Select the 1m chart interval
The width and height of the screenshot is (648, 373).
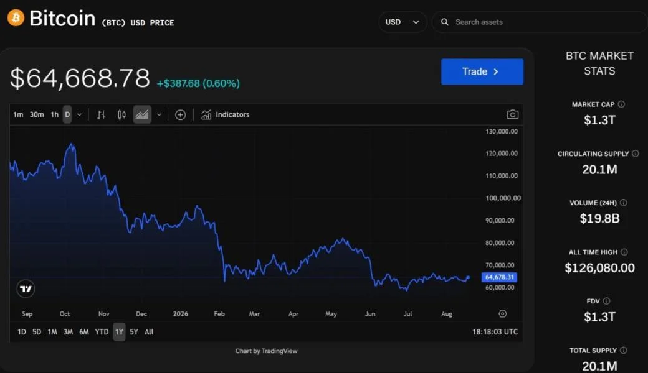click(18, 114)
